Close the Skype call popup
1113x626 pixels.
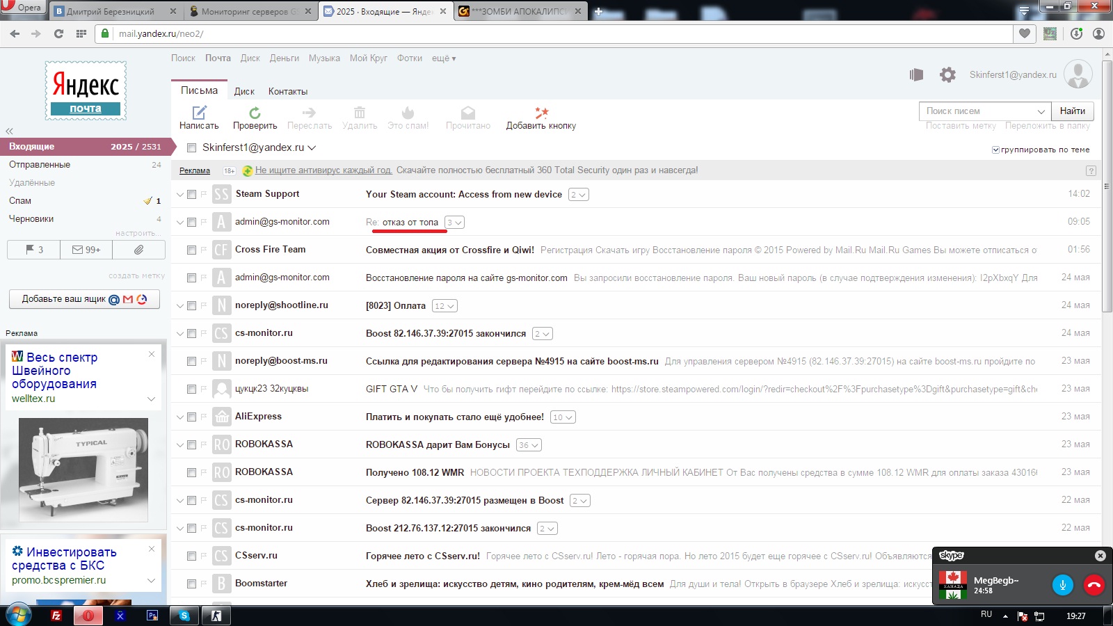(x=1100, y=555)
